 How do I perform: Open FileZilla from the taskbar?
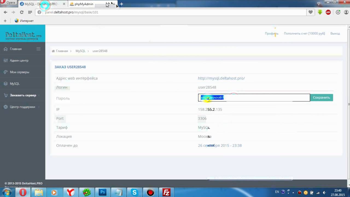(166, 193)
